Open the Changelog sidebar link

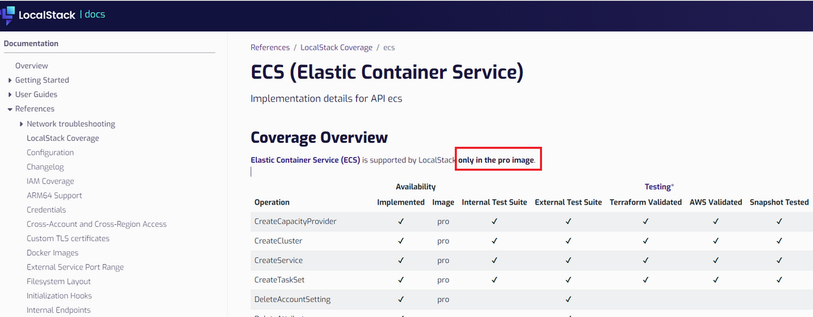point(45,167)
